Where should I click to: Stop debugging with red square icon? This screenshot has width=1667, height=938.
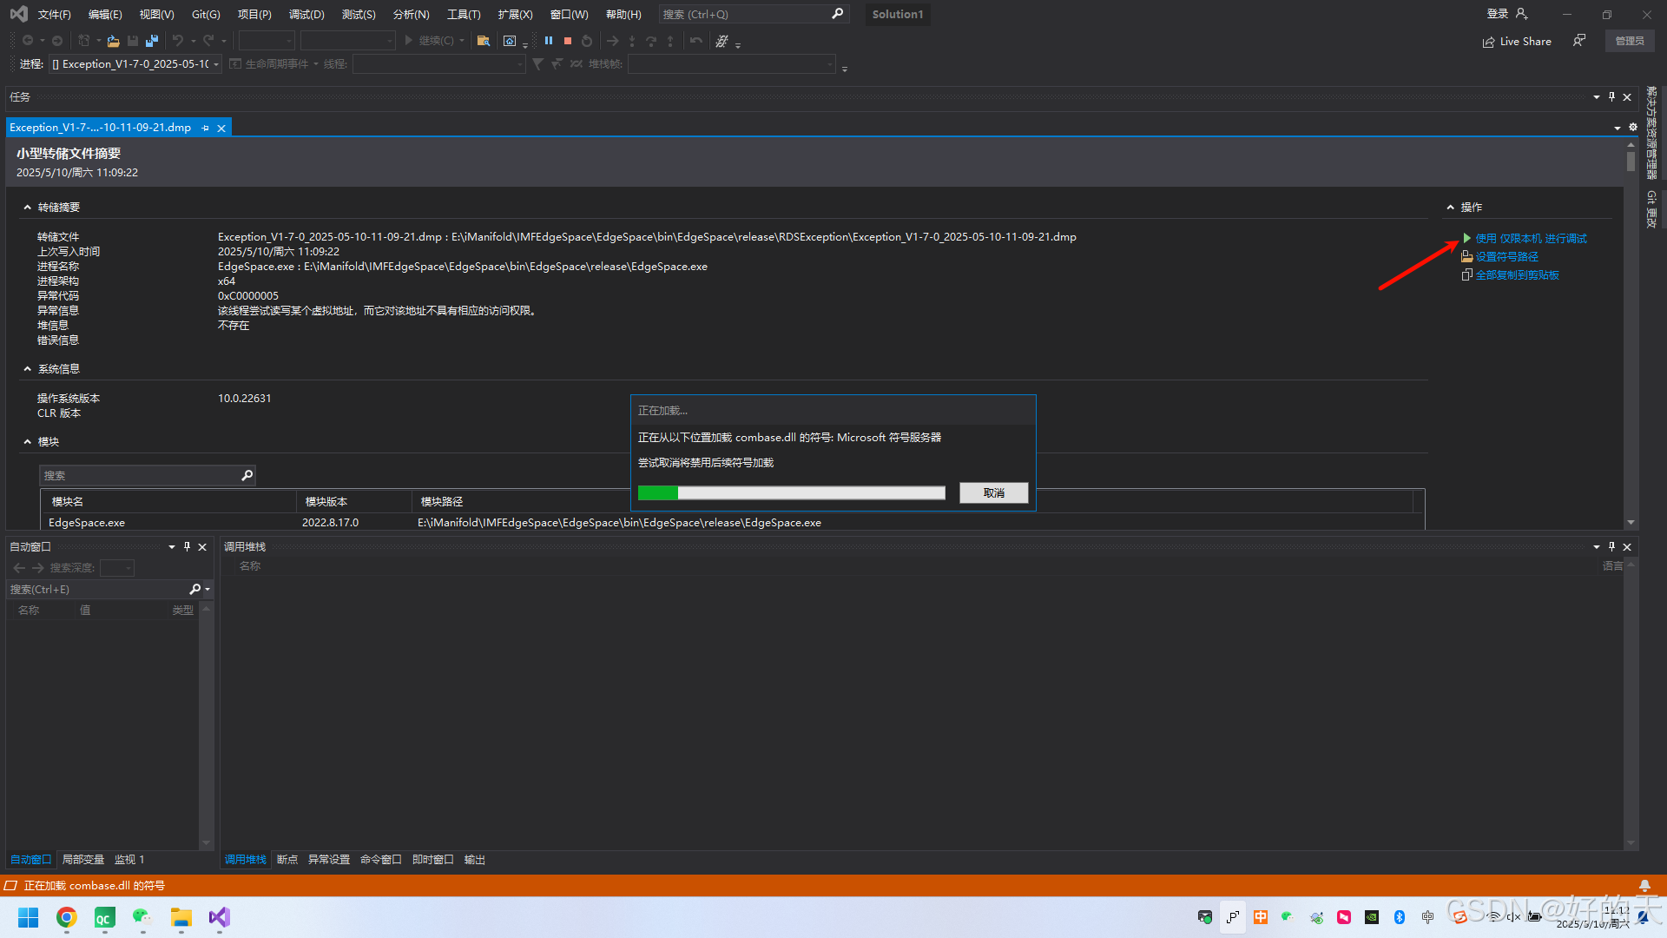coord(568,41)
